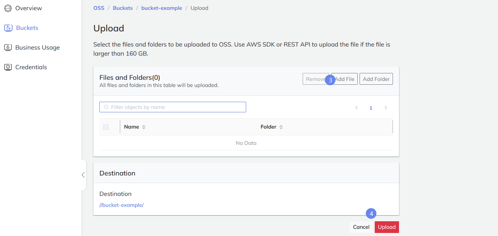Click the Add Folder button

click(376, 79)
